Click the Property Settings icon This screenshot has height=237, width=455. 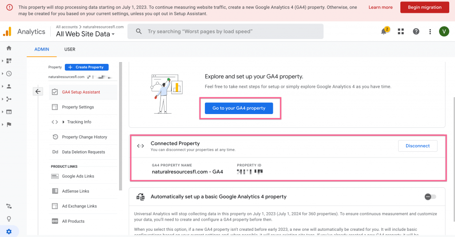(55, 107)
